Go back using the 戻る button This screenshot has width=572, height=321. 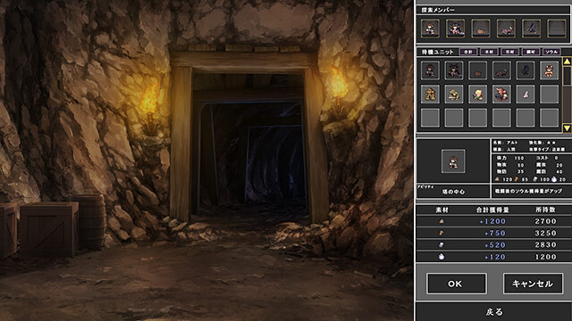tap(494, 311)
